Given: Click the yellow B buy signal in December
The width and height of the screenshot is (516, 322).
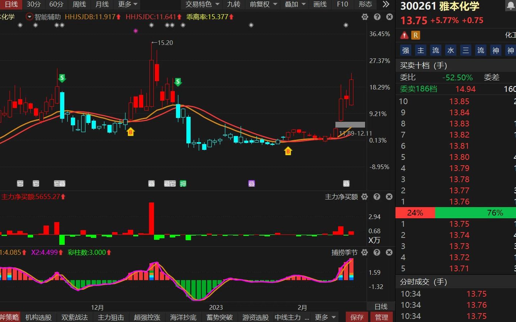Looking at the screenshot, I should 131,132.
